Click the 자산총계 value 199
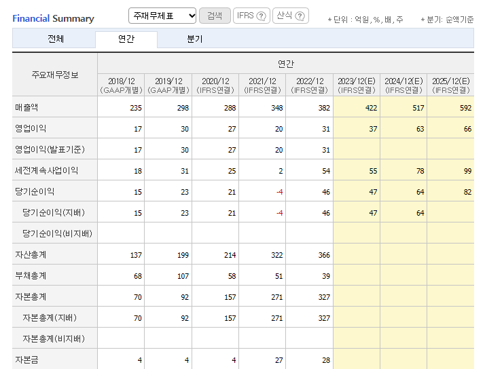The width and height of the screenshot is (485, 369). (183, 255)
